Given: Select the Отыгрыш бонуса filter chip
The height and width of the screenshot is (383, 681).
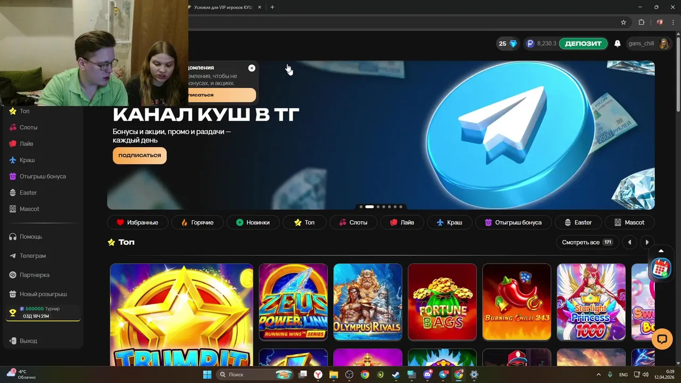Looking at the screenshot, I should click(x=513, y=222).
